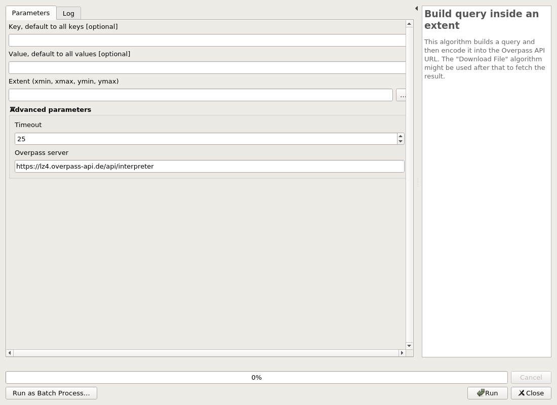
Task: Click the horizontal scrollbar left arrow
Action: click(x=9, y=353)
